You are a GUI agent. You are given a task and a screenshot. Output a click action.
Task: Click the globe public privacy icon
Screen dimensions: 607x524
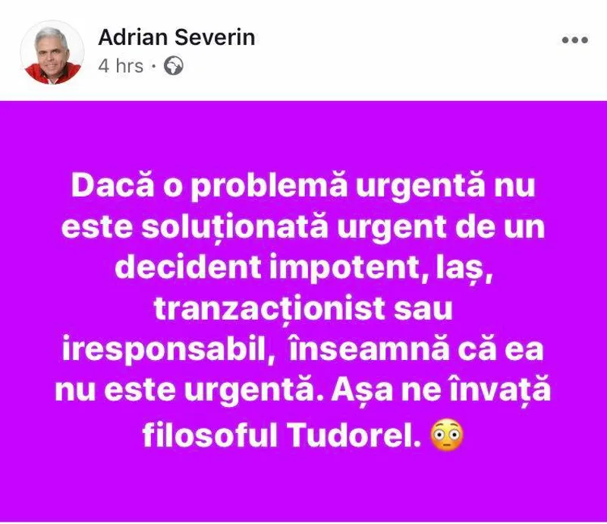[174, 65]
